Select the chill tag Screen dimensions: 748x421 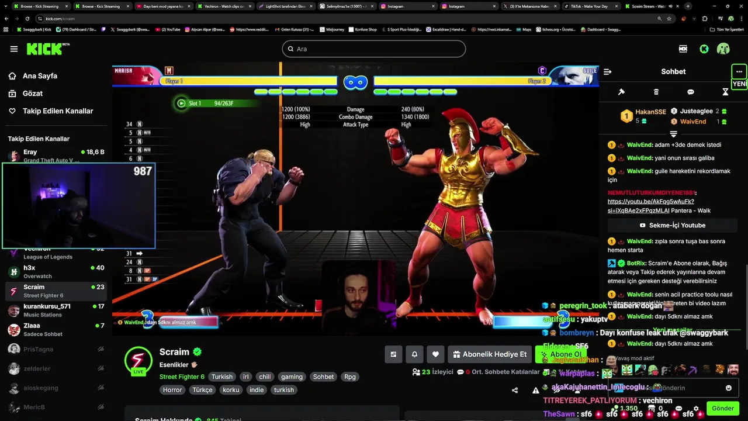265,377
